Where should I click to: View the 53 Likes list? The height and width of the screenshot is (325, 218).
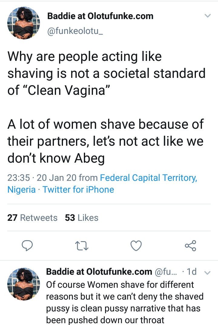(x=82, y=218)
